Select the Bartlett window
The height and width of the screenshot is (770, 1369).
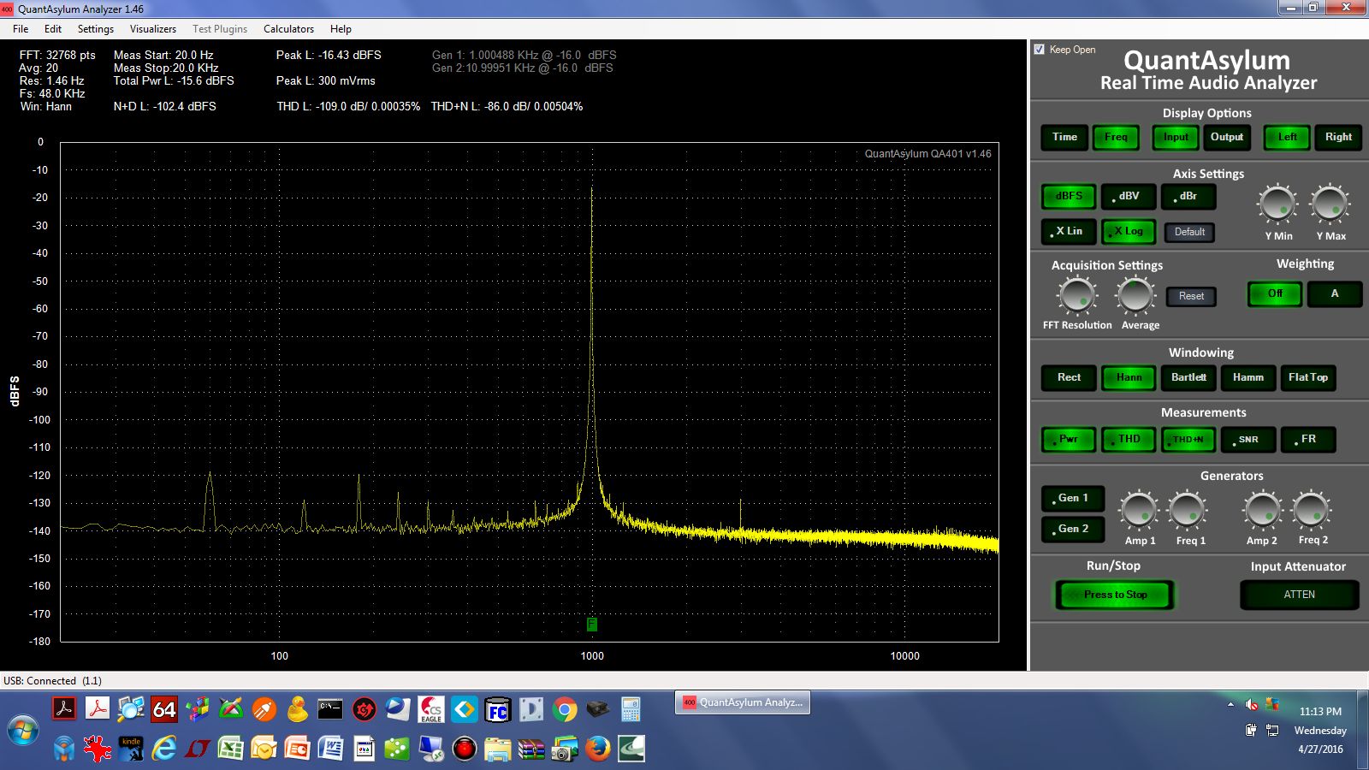pos(1188,377)
